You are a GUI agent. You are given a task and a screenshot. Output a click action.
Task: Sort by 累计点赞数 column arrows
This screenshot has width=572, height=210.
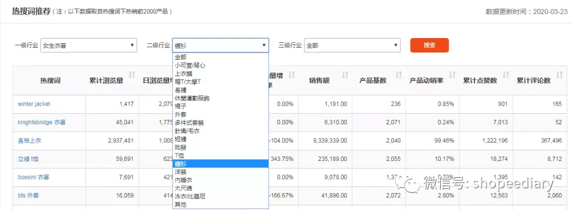tap(506, 75)
